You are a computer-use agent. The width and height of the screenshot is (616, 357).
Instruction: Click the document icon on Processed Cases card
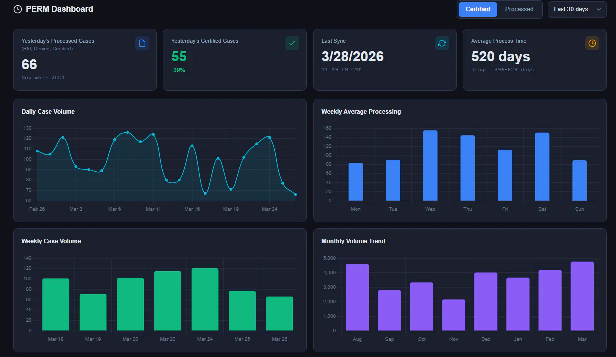pyautogui.click(x=142, y=43)
